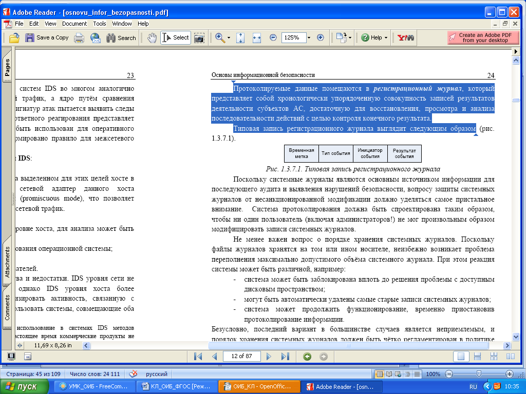The width and height of the screenshot is (526, 394).
Task: Set the Fit Width view icon
Action: 257,38
